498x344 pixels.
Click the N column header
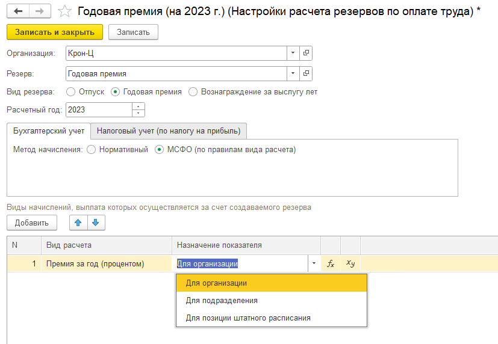[24, 245]
